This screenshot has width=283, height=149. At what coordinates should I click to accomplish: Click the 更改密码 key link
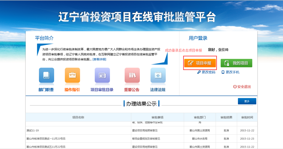click(206, 72)
